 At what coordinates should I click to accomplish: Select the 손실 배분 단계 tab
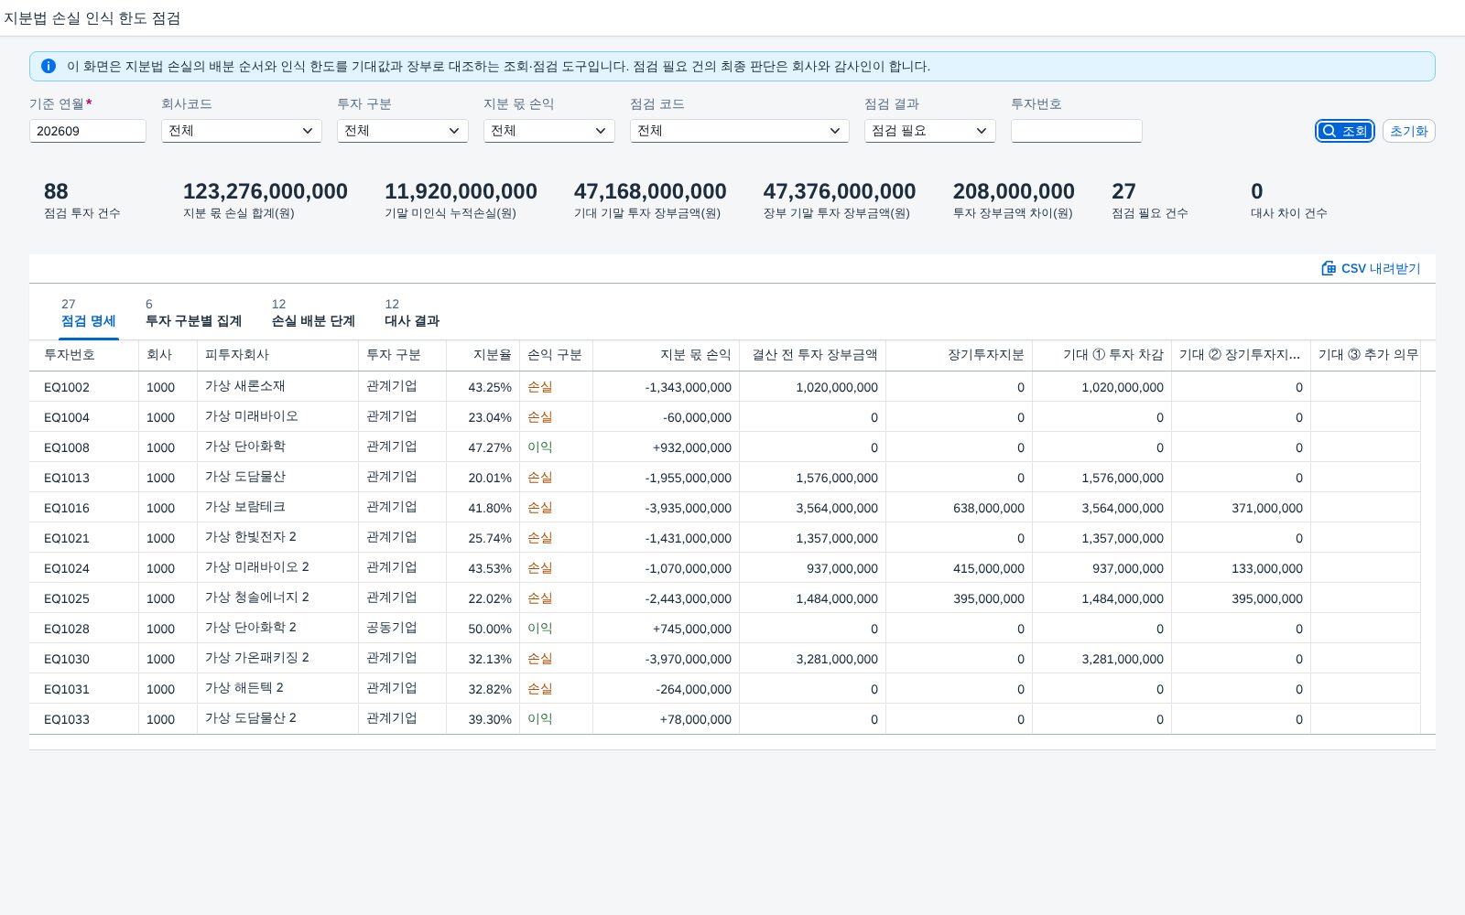point(313,312)
